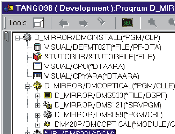Click display file icon of DMS533
The width and height of the screenshot is (175, 134).
(48, 95)
